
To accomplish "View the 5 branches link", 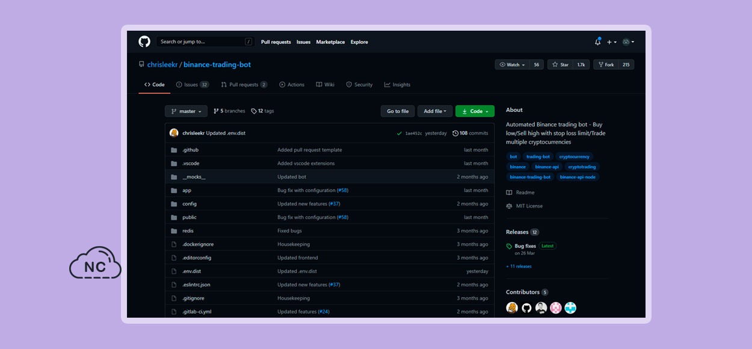I will tap(229, 111).
